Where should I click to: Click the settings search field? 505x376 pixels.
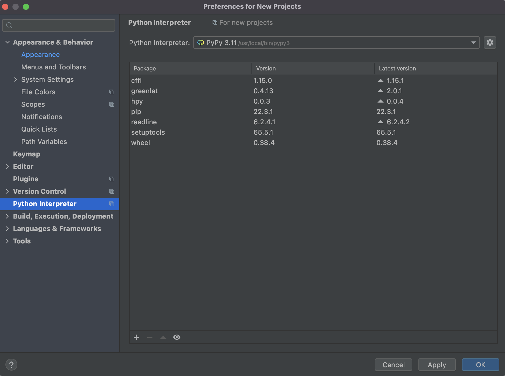click(x=59, y=25)
